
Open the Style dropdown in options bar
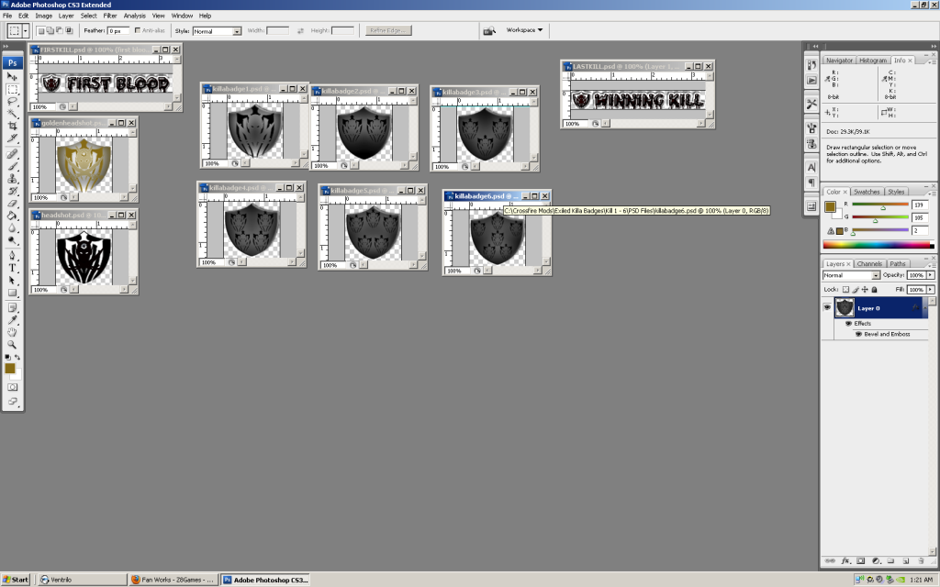pos(220,31)
